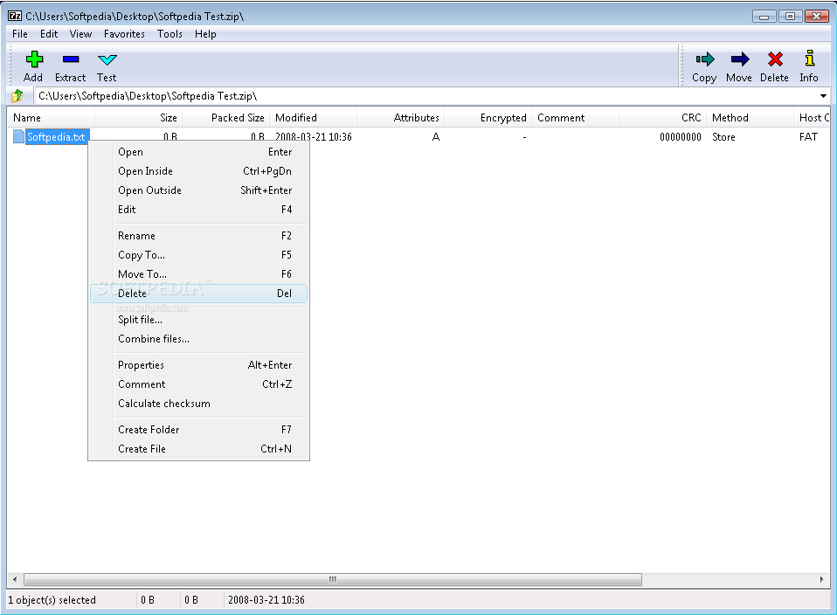Choose Properties in context menu
Screen dimensions: 837x615
click(198, 365)
